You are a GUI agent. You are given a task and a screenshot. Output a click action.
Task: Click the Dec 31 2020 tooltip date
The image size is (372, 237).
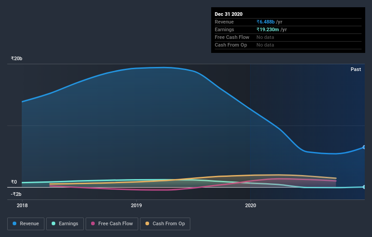tap(228, 14)
